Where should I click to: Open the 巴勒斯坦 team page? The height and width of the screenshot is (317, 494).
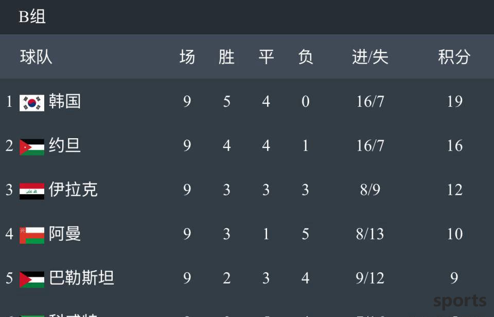click(x=81, y=277)
